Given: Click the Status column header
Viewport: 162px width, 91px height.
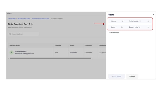Looking at the screenshot, I should coord(72,46).
